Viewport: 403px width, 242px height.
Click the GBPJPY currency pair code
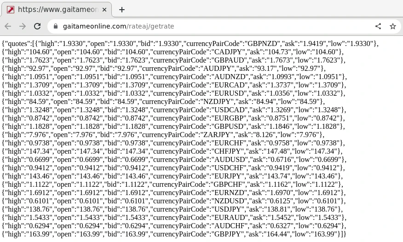click(x=227, y=234)
